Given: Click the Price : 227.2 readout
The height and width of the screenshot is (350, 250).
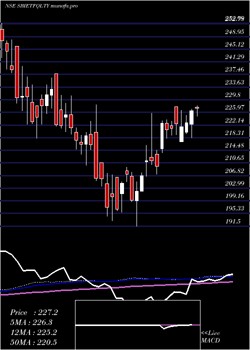Looking at the screenshot, I should click(34, 312).
